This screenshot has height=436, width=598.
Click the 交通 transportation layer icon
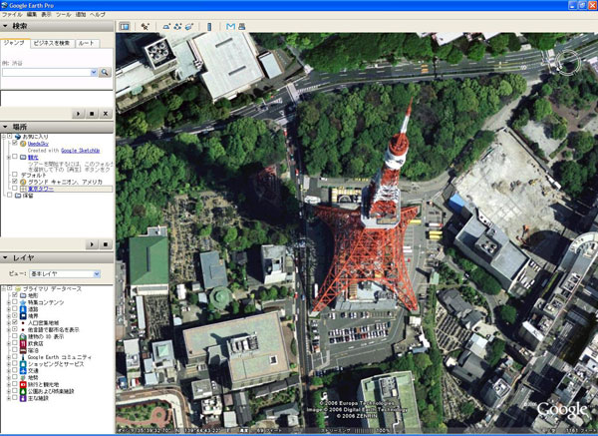pos(23,371)
